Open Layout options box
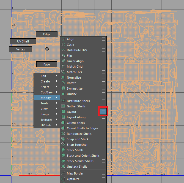The width and height of the screenshot is (184, 183). click(x=103, y=111)
